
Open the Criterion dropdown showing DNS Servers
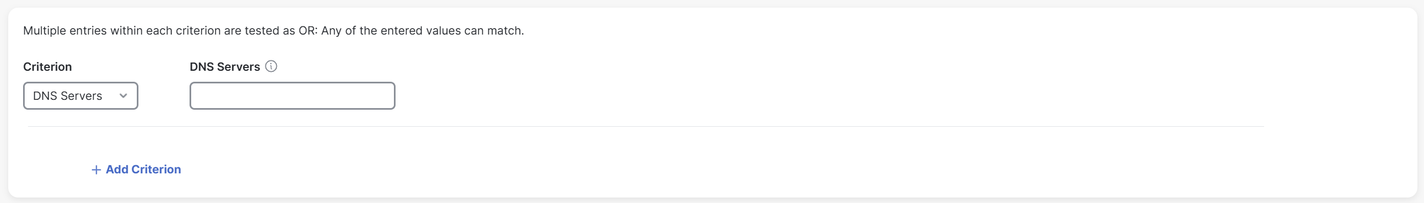[x=81, y=96]
